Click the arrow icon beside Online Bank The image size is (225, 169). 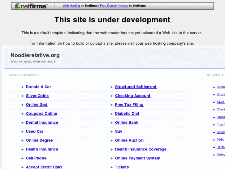click(x=111, y=123)
